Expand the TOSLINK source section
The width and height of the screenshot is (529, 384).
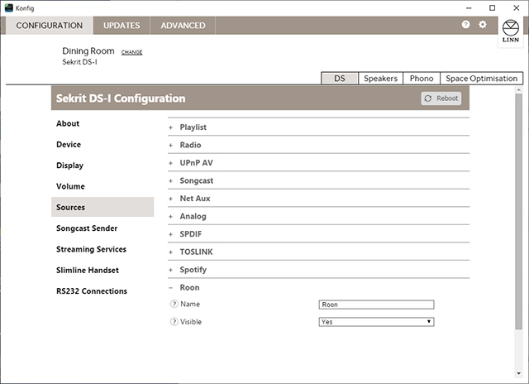318,252
